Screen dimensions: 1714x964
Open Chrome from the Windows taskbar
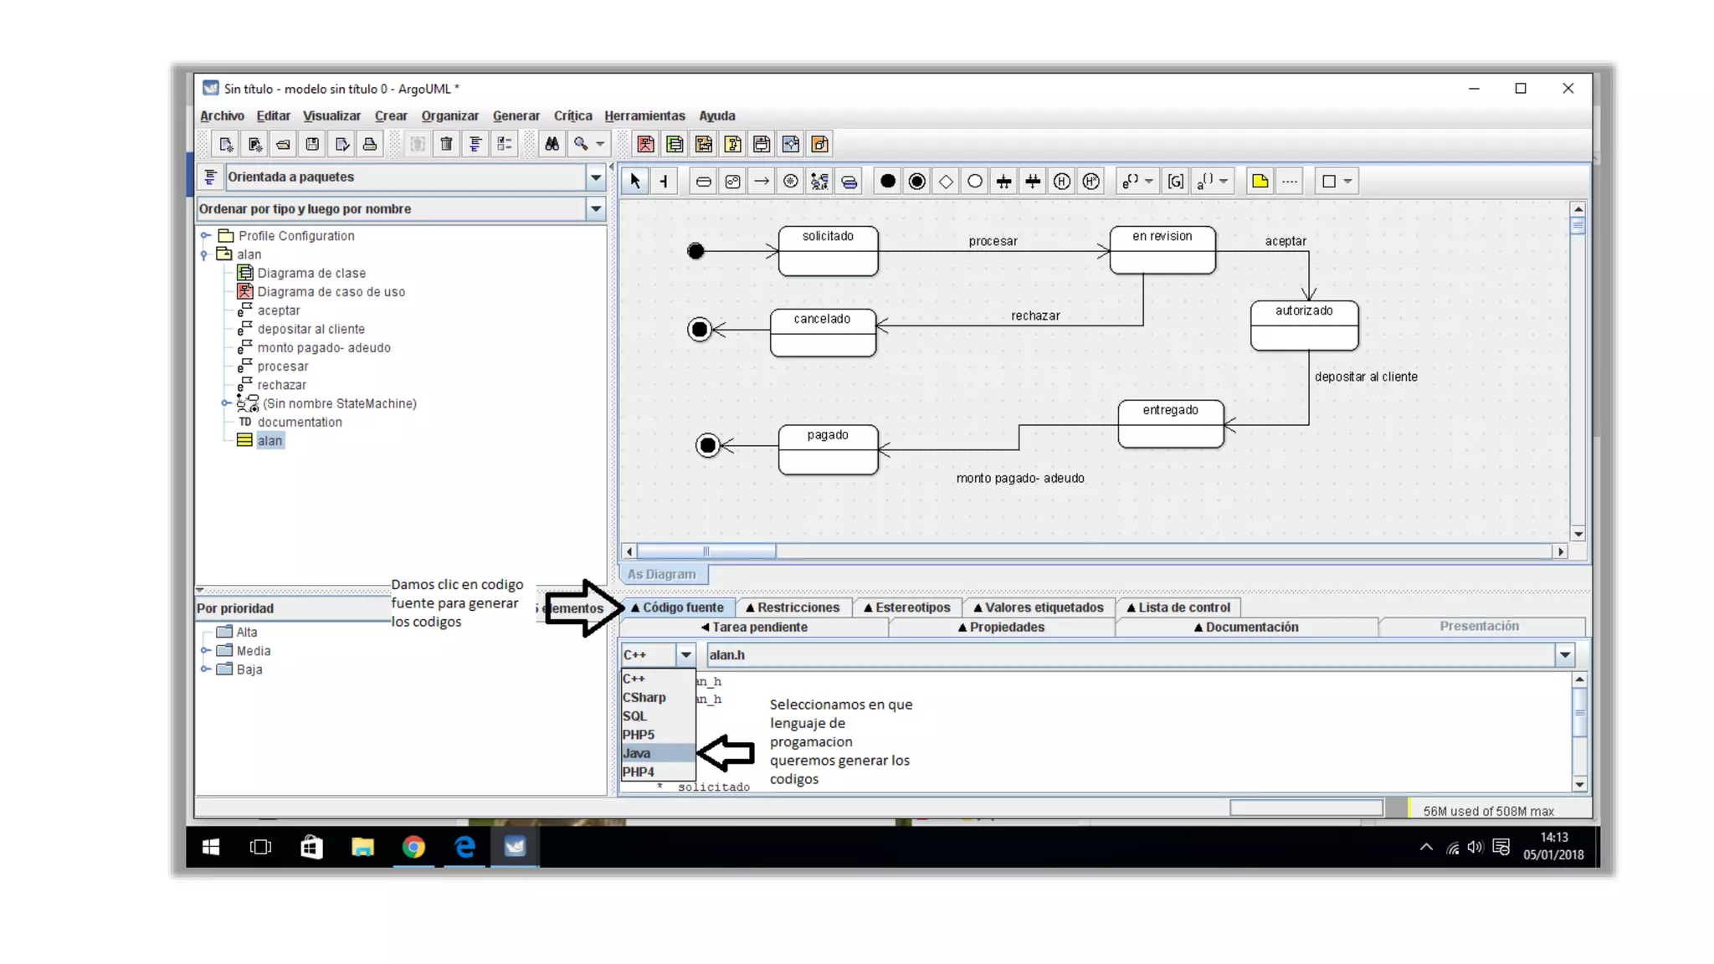tap(413, 847)
